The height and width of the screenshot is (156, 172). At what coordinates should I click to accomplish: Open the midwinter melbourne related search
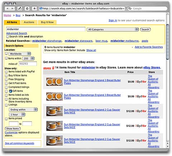(124, 41)
